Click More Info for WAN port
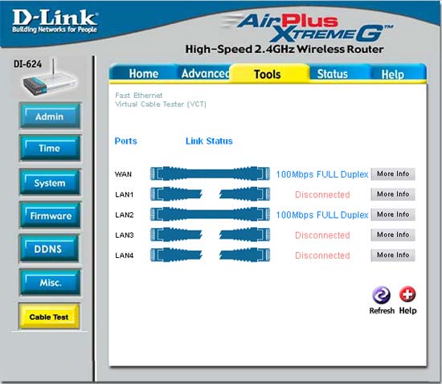 coord(393,174)
